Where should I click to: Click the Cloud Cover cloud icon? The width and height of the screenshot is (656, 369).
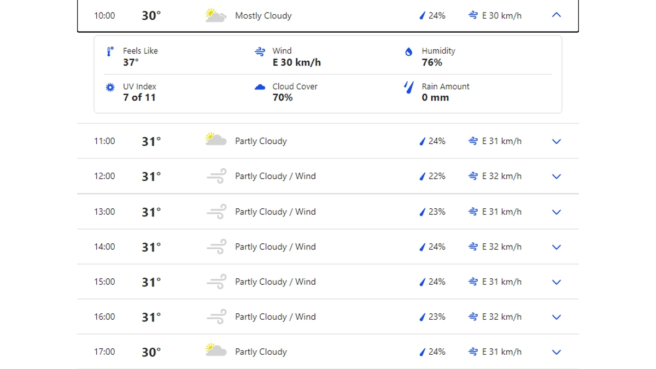(260, 87)
